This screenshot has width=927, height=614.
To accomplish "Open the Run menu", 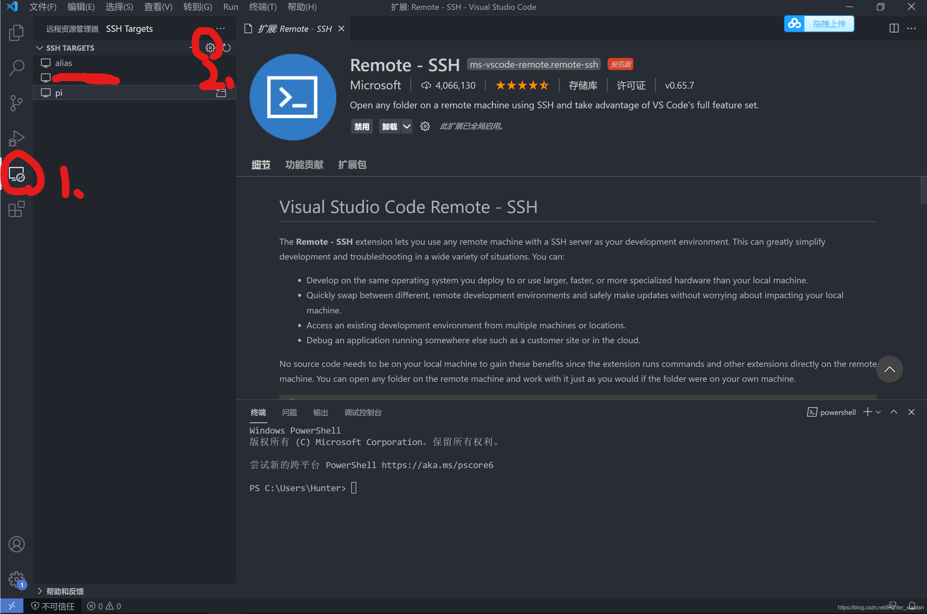I will (231, 7).
